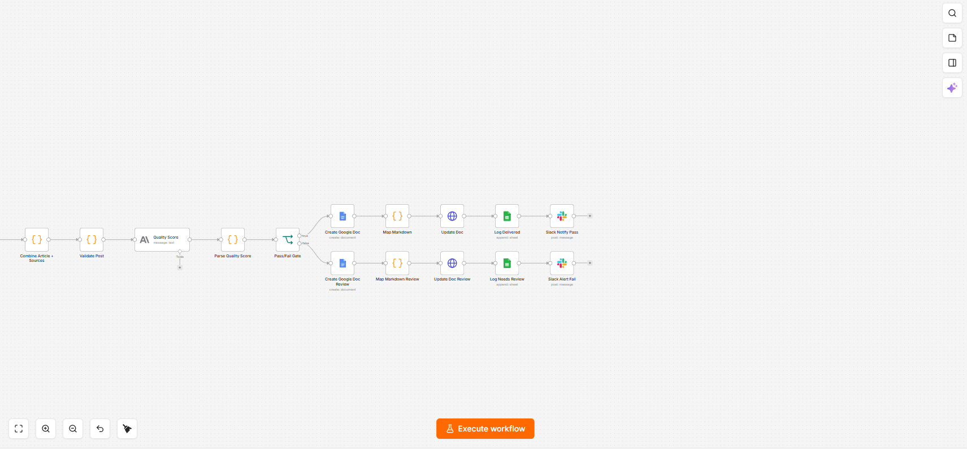
Task: Add a node after Slack Alert Fail
Action: point(590,263)
